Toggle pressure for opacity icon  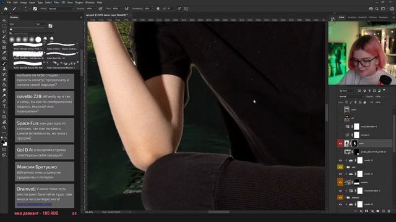tap(100, 9)
